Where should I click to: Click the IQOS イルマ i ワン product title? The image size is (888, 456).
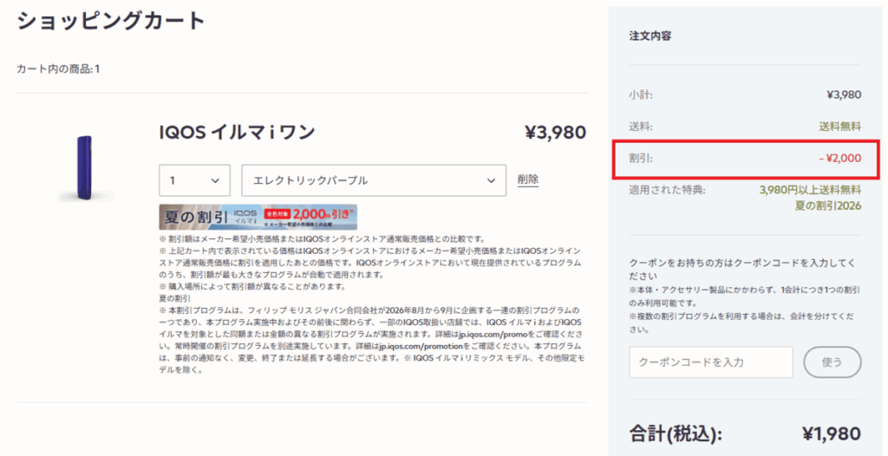click(x=237, y=133)
